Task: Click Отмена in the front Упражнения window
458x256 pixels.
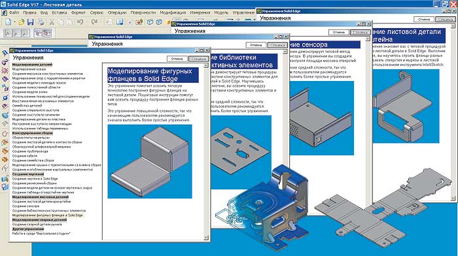Action: point(177,59)
